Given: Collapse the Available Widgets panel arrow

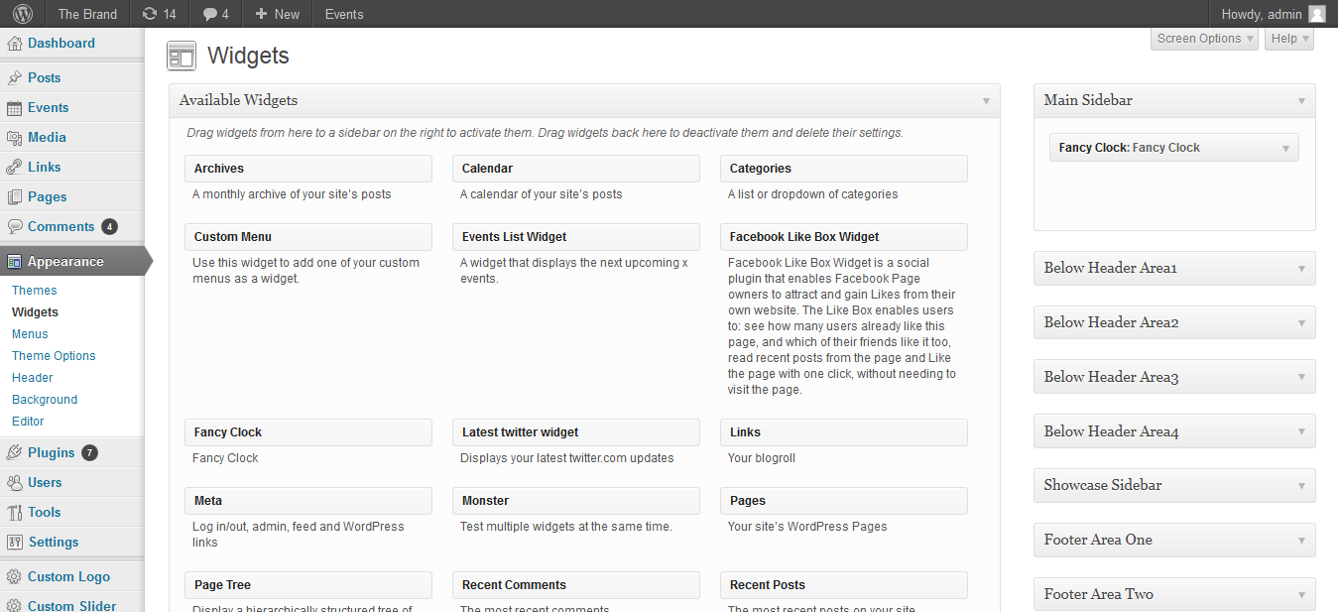Looking at the screenshot, I should click(986, 101).
